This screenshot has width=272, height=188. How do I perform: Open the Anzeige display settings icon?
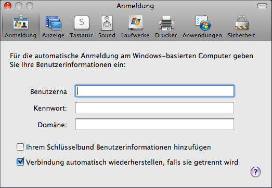[x=53, y=23]
